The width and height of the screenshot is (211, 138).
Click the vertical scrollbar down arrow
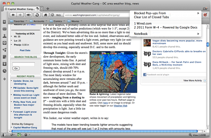(208, 128)
